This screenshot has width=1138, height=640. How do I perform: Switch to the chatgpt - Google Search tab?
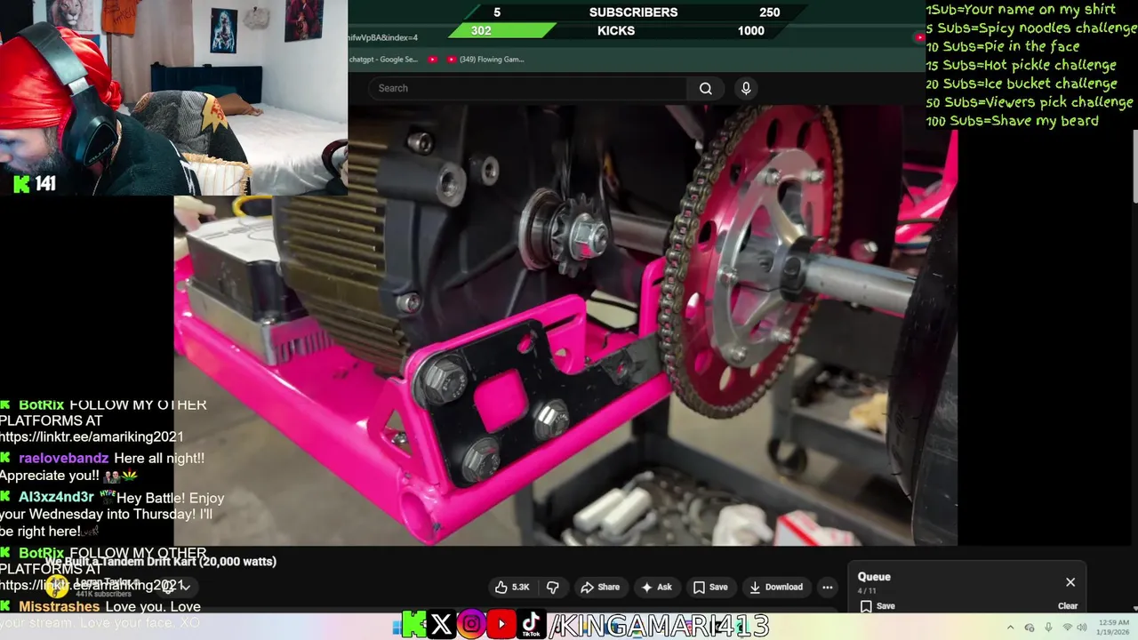[383, 60]
